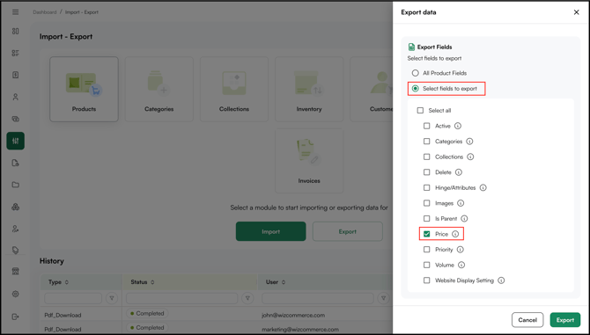
Task: Select the Invoices module card
Action: (309, 161)
